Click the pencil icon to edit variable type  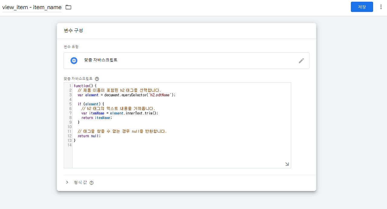[301, 61]
